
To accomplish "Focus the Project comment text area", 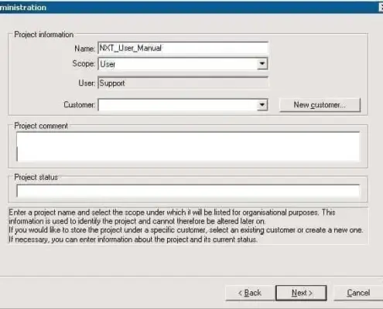I will 188,147.
